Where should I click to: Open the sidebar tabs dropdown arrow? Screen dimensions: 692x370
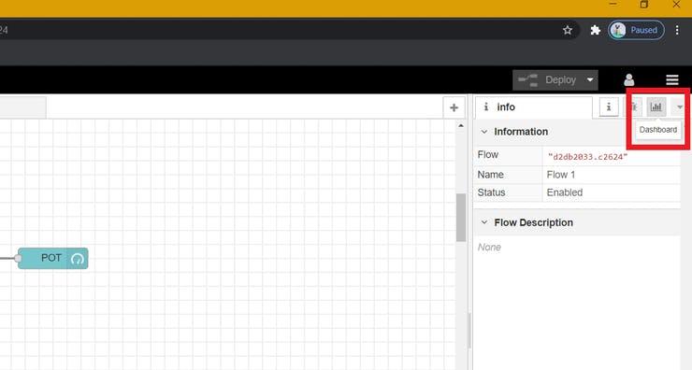tap(679, 107)
